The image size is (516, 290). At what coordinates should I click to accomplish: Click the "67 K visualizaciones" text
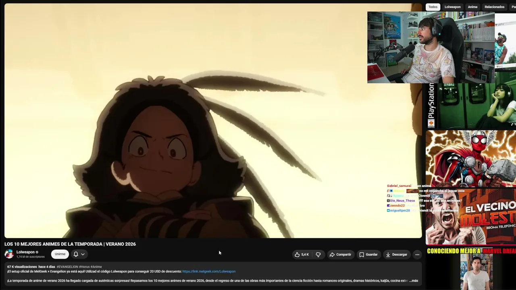click(x=22, y=267)
